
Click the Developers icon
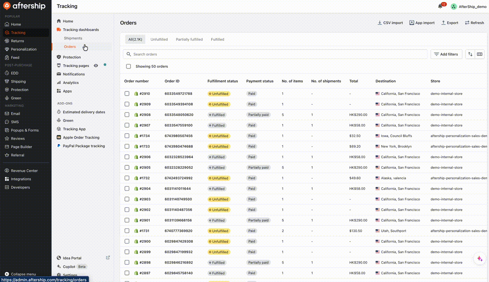[7, 187]
